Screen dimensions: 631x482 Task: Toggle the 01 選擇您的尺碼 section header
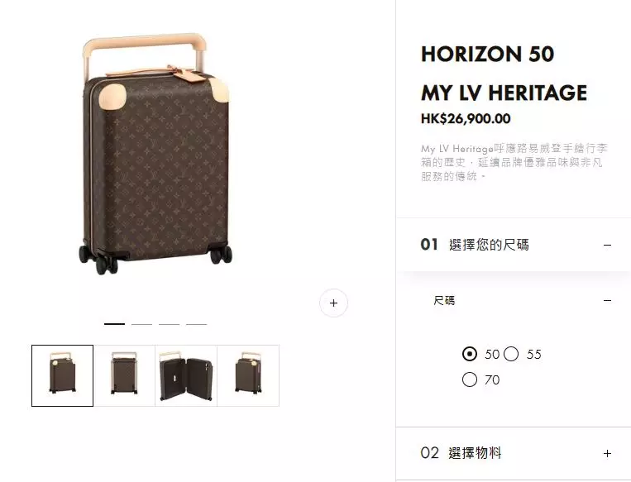[x=514, y=245]
